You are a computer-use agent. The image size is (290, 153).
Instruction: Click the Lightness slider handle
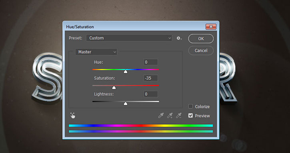[x=126, y=104]
